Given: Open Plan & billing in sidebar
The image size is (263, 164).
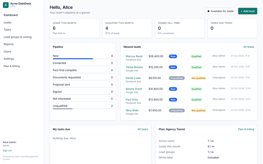Looking at the screenshot, I should pos(12,66).
